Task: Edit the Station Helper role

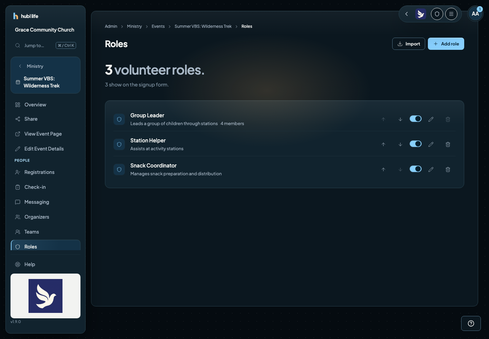Action: [431, 144]
